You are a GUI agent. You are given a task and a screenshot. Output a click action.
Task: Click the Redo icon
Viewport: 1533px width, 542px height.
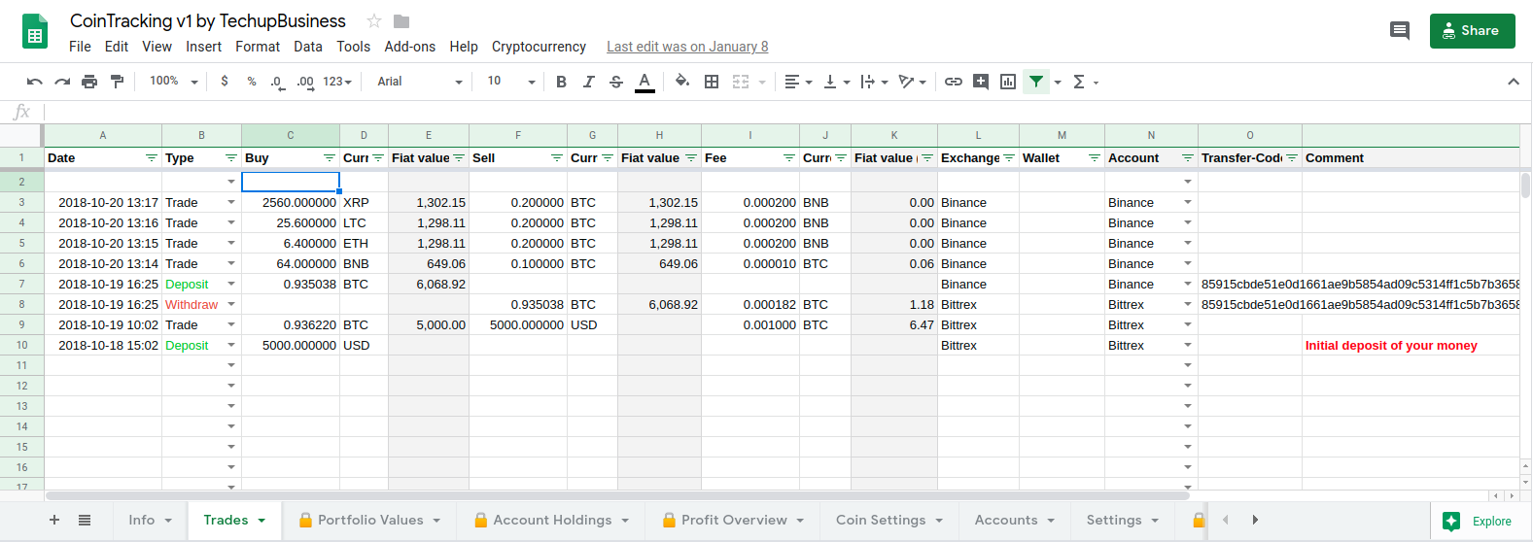click(x=62, y=82)
